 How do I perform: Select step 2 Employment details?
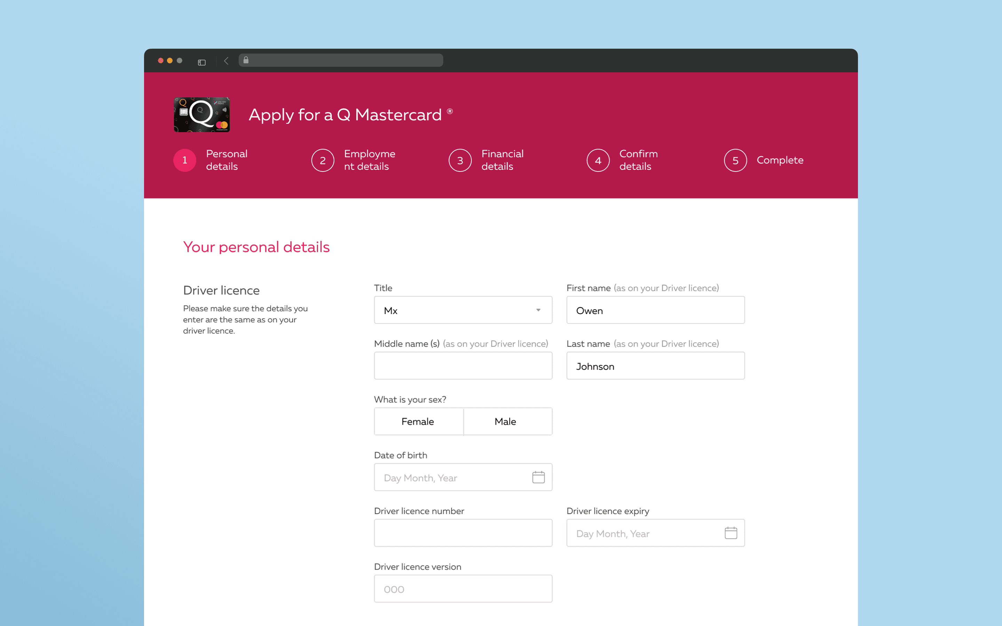(353, 160)
